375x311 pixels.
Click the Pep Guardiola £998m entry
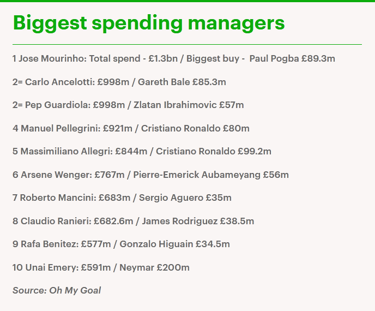click(x=128, y=105)
